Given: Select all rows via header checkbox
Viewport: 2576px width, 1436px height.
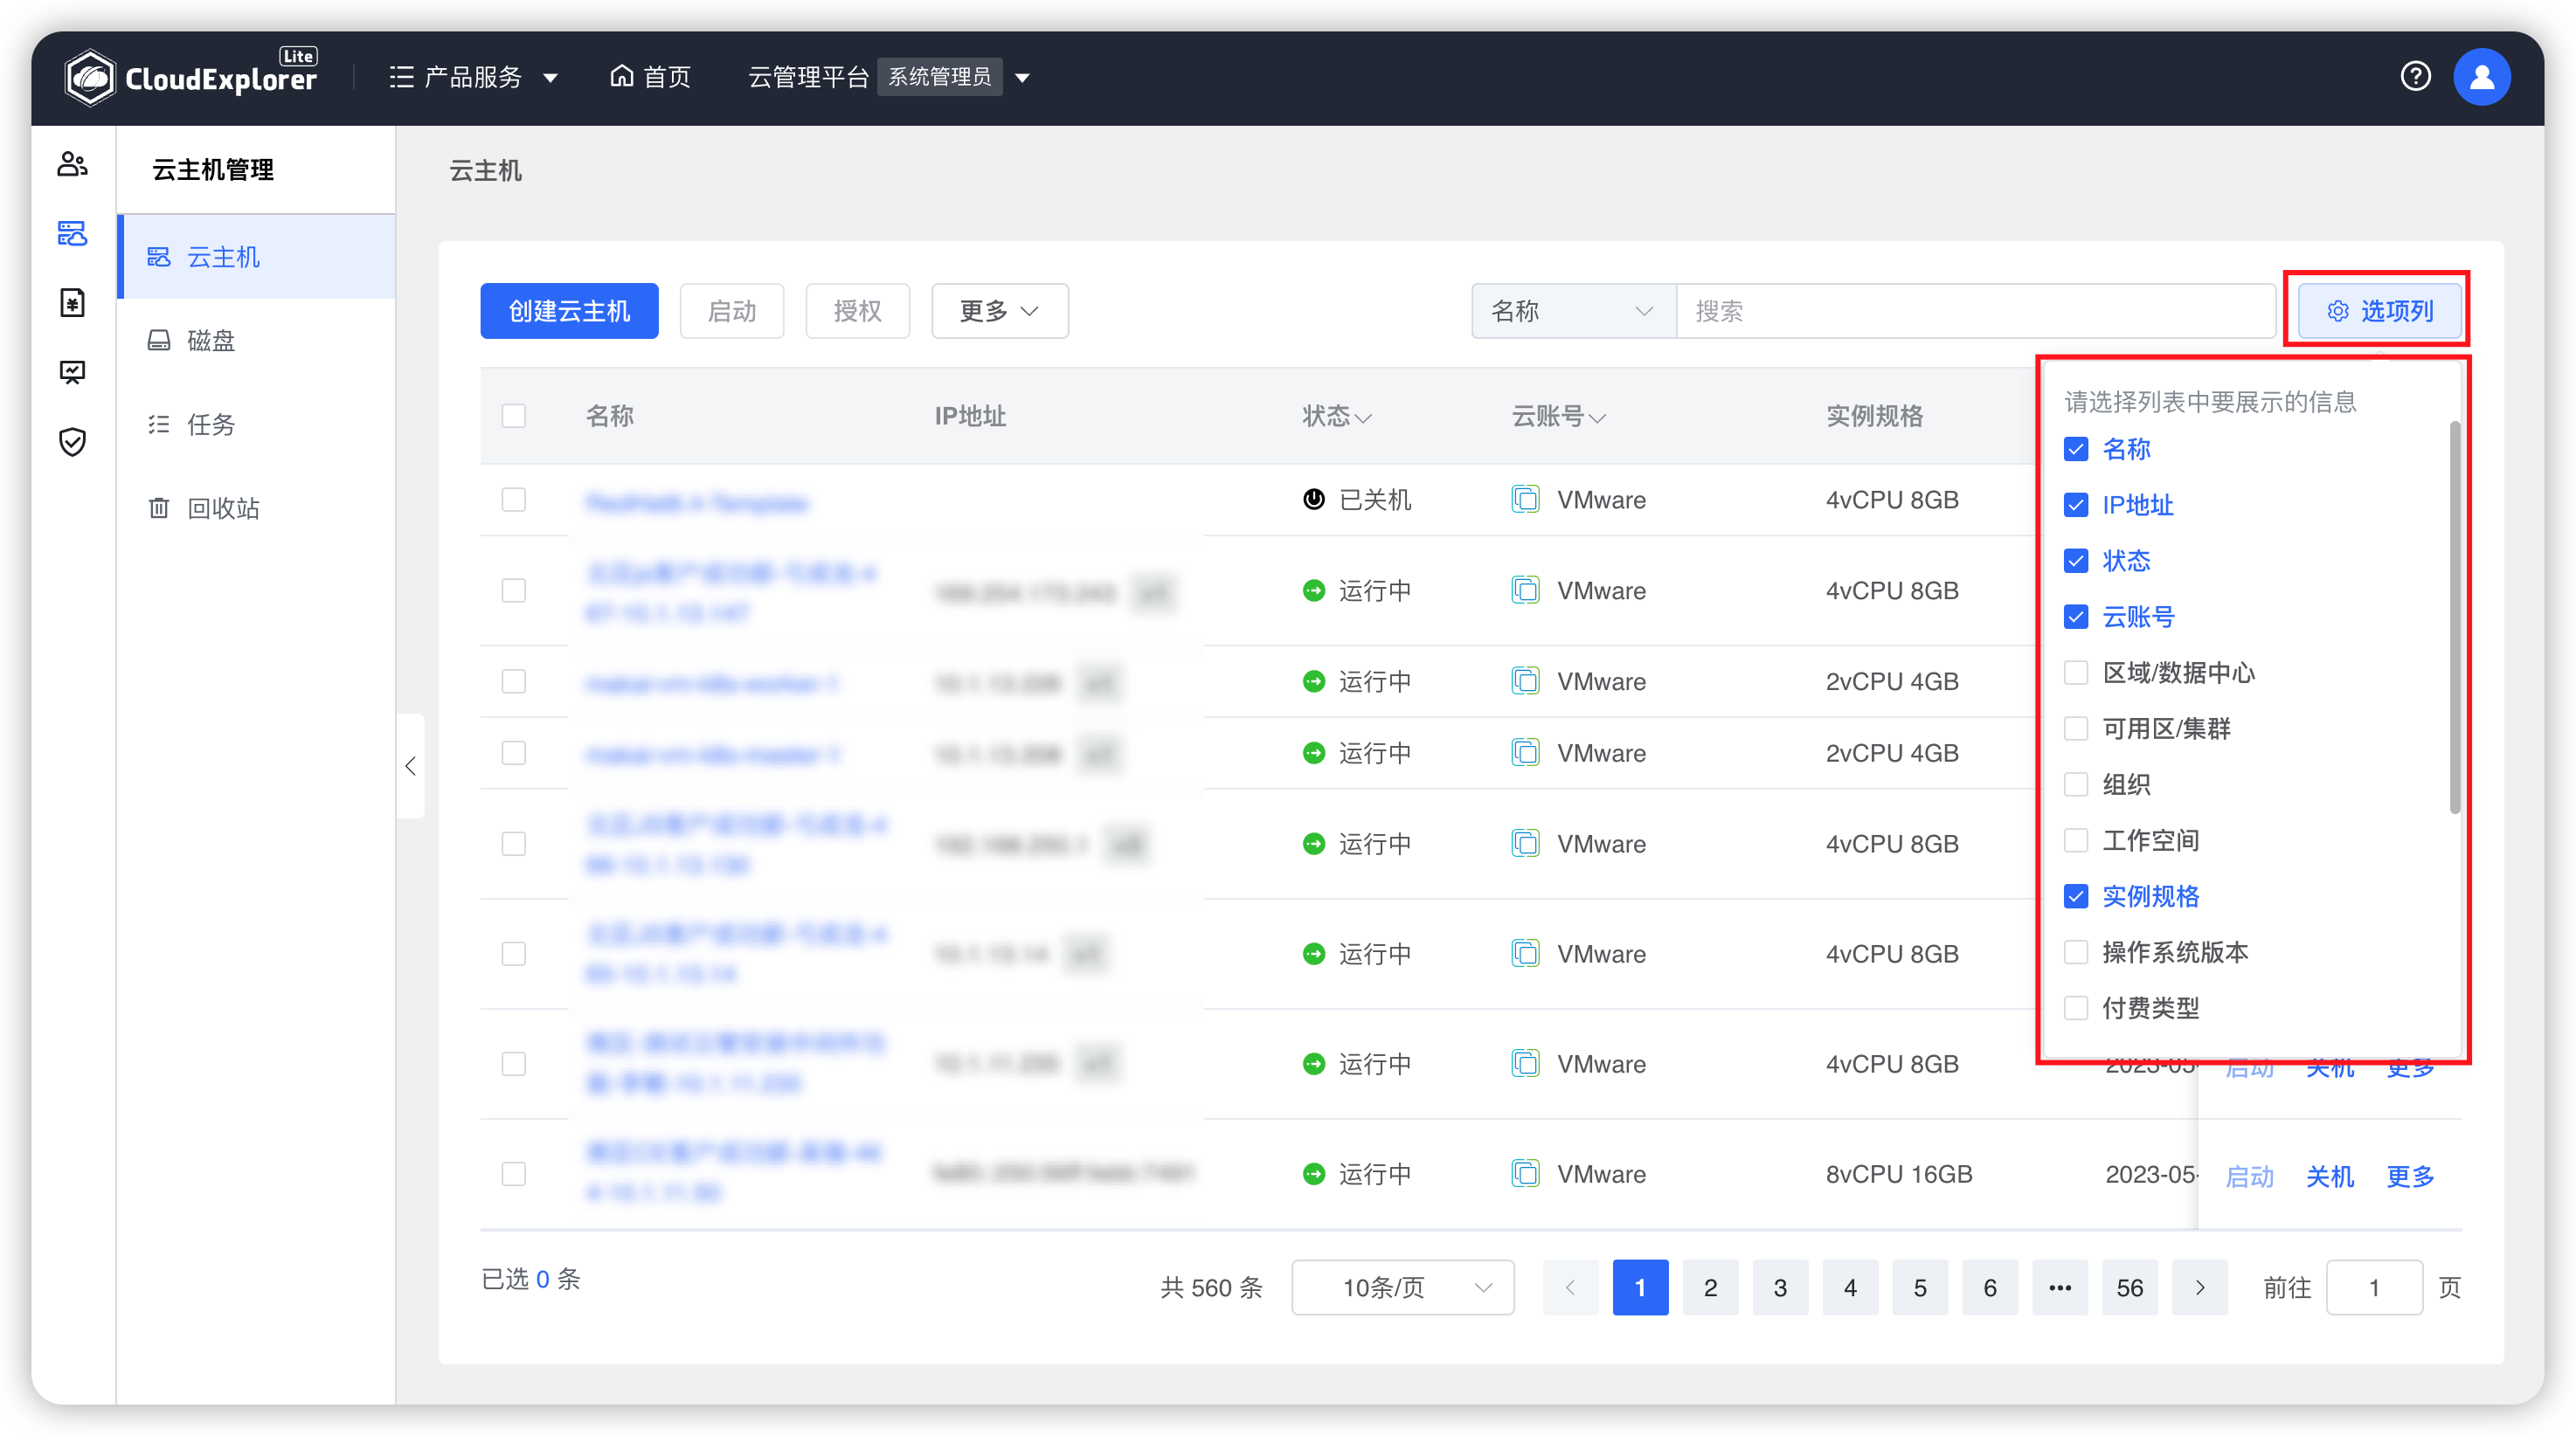Looking at the screenshot, I should pos(514,416).
